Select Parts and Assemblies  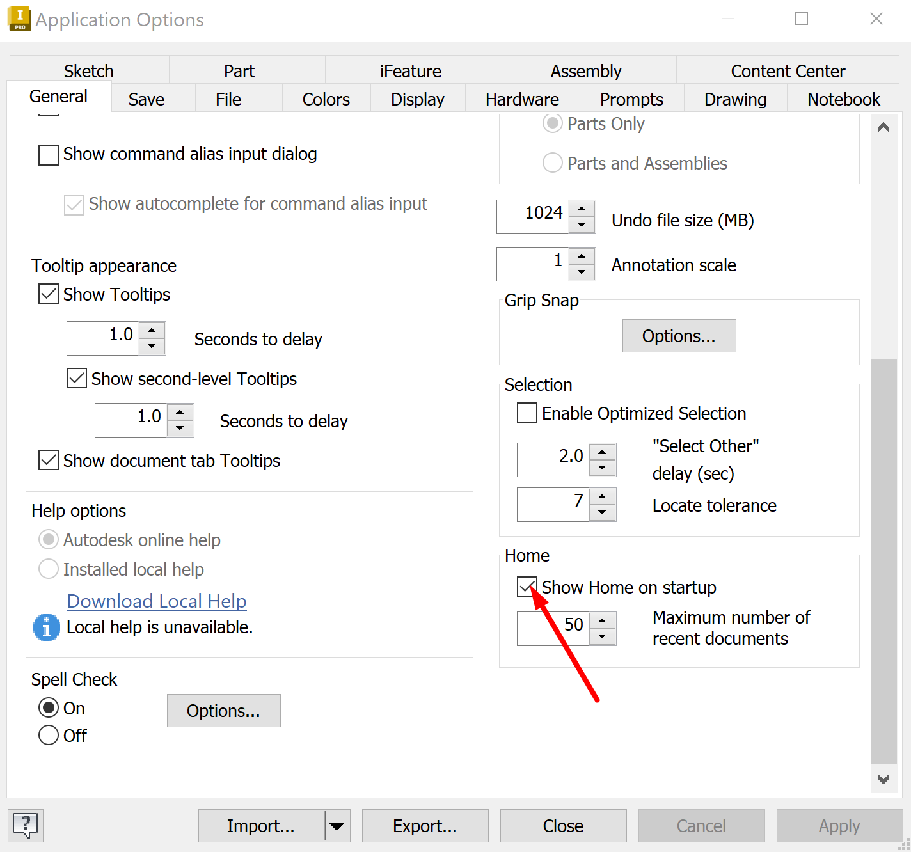click(551, 163)
